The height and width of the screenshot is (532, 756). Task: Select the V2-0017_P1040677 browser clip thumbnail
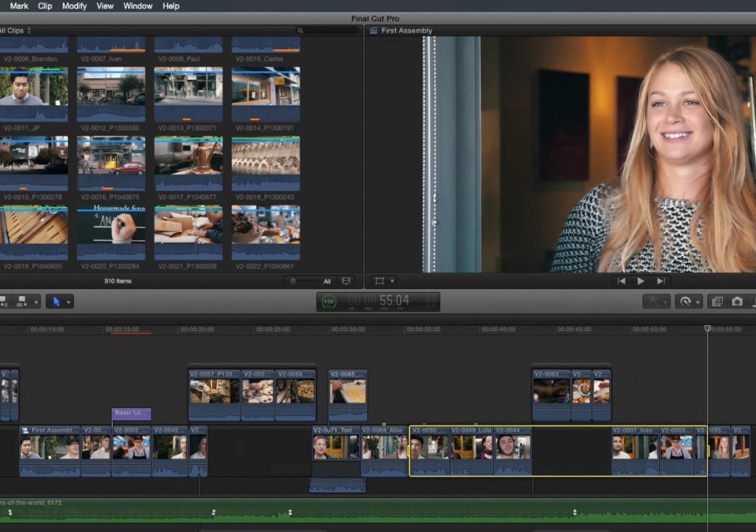pyautogui.click(x=188, y=163)
